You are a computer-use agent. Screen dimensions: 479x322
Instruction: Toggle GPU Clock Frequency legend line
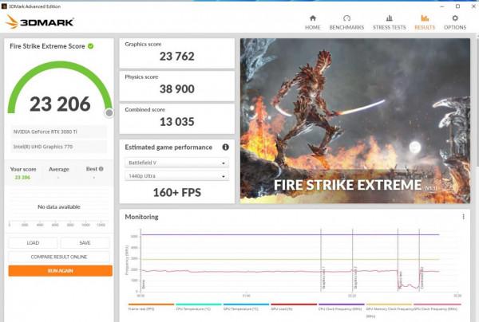(x=437, y=306)
